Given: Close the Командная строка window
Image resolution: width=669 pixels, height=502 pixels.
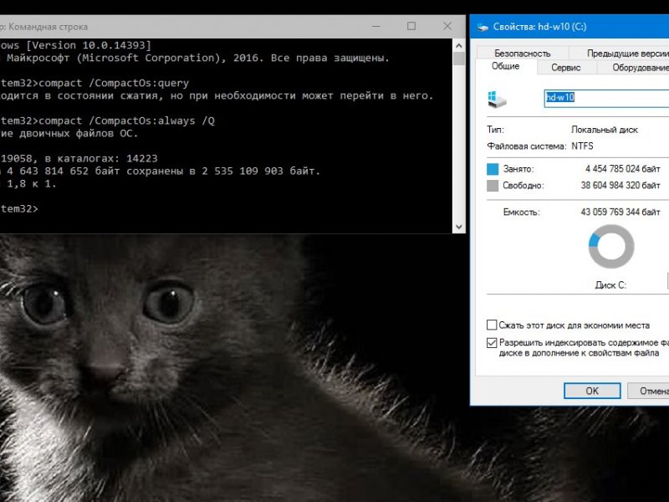Looking at the screenshot, I should coord(447,27).
